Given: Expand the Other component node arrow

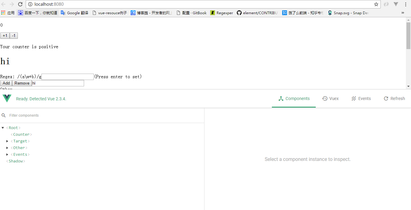Looking at the screenshot, I should pyautogui.click(x=7, y=148).
